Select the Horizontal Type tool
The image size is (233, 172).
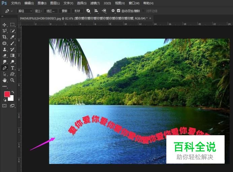12,68
